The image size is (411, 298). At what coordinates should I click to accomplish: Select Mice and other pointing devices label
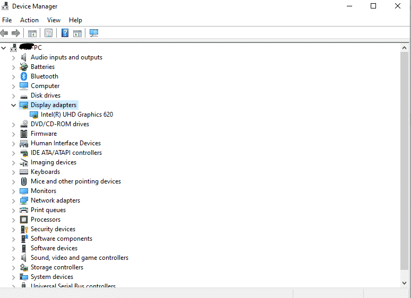point(76,181)
